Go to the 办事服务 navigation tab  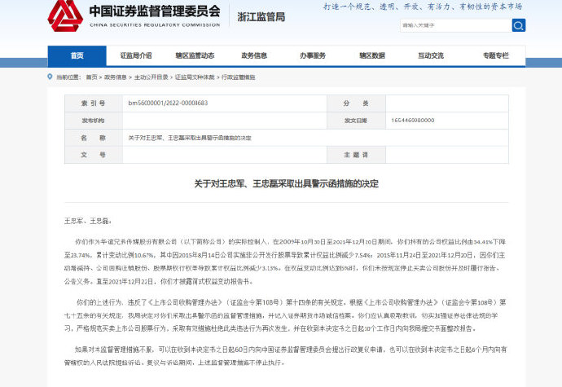(x=313, y=55)
